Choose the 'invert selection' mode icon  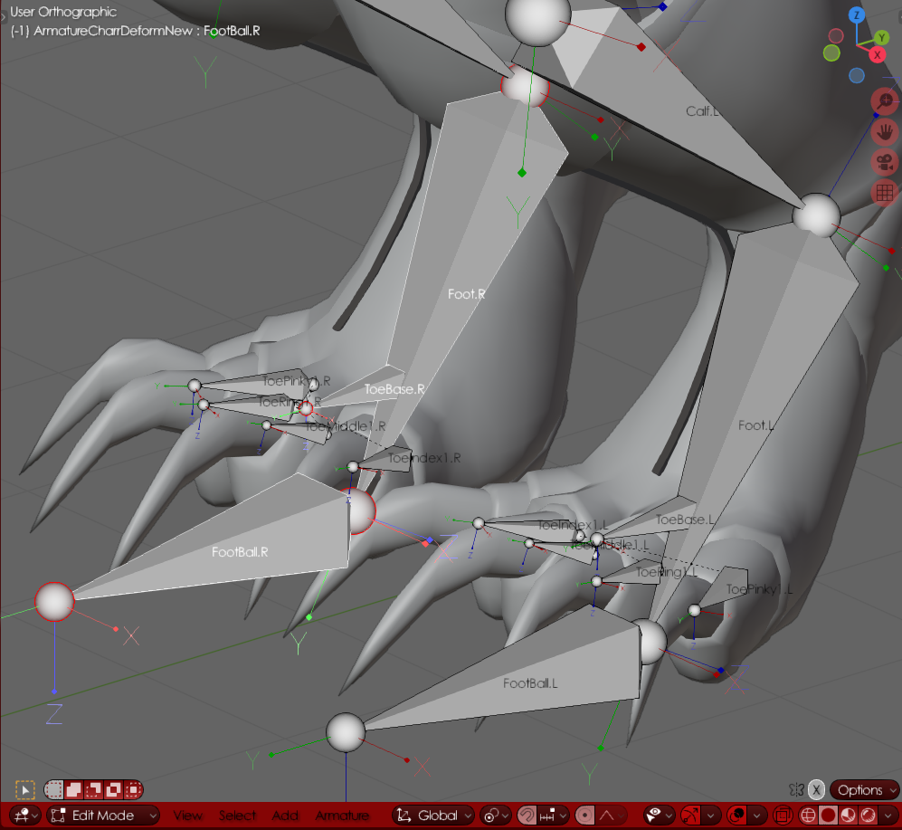[x=113, y=789]
